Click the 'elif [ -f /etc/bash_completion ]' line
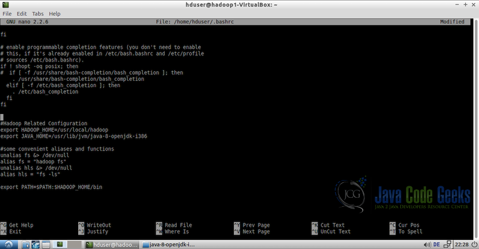The image size is (479, 249). [63, 85]
